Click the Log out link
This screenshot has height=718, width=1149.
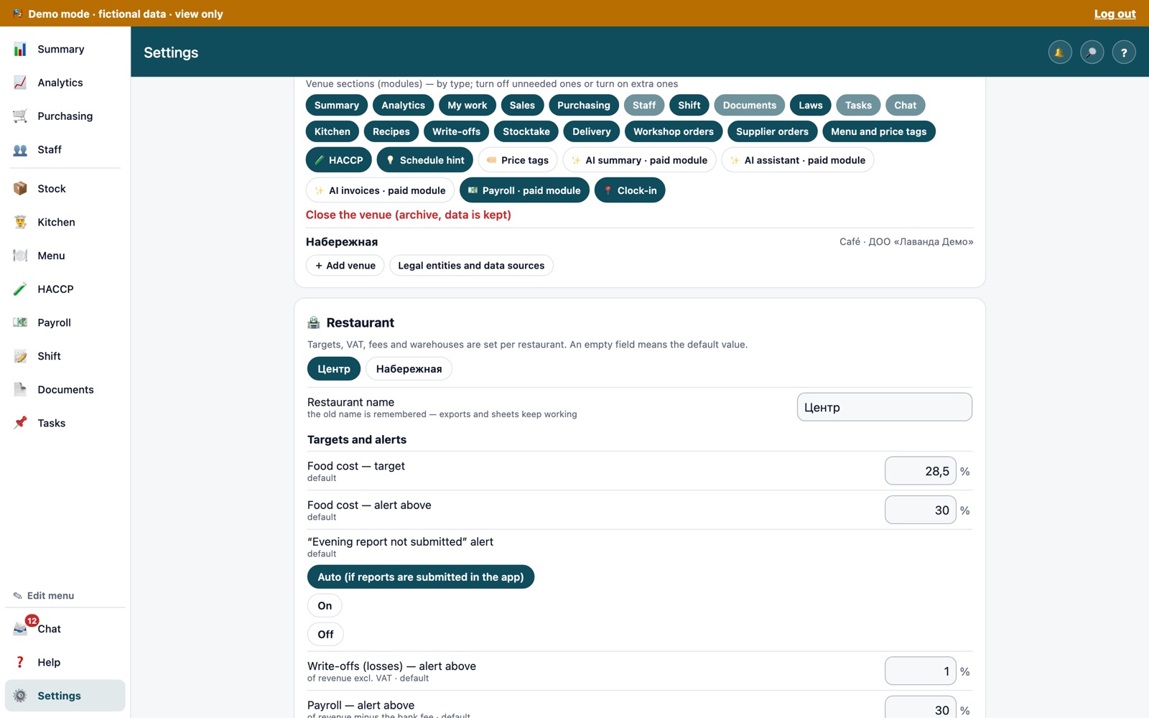coord(1115,14)
